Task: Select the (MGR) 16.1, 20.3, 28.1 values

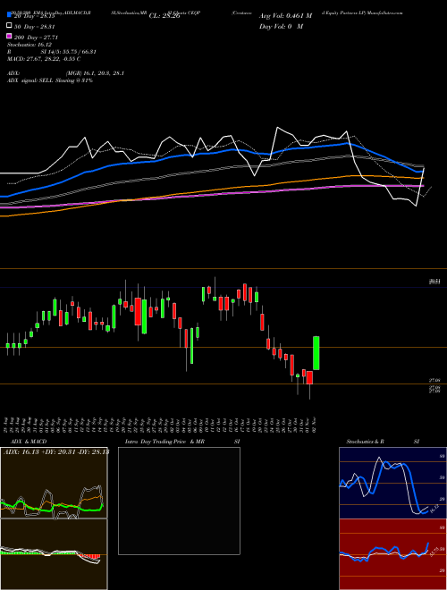Action: [95, 73]
